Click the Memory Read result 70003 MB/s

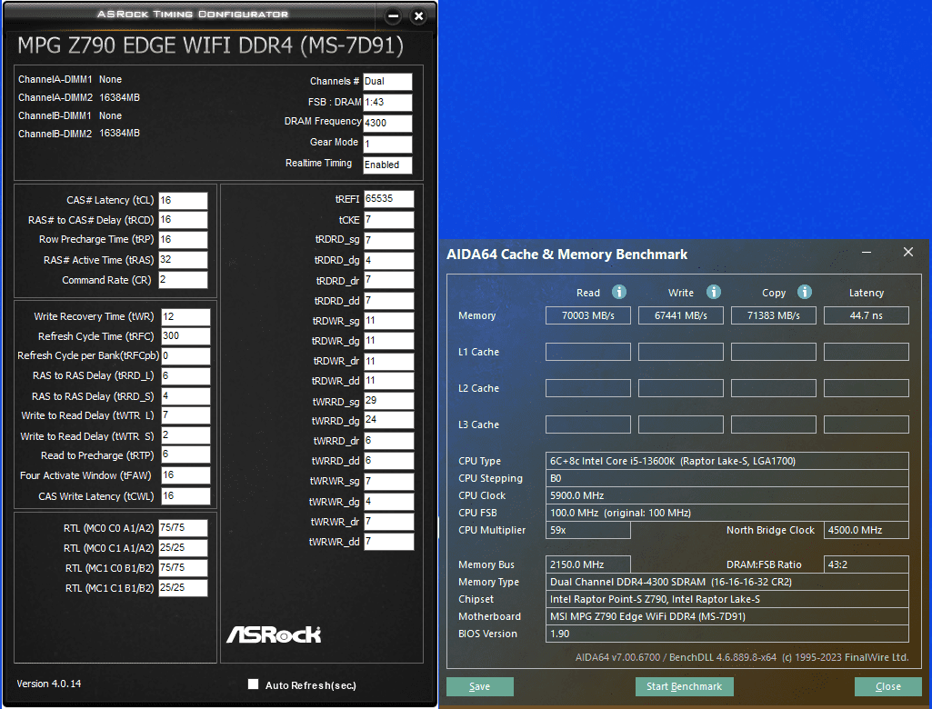tap(588, 315)
